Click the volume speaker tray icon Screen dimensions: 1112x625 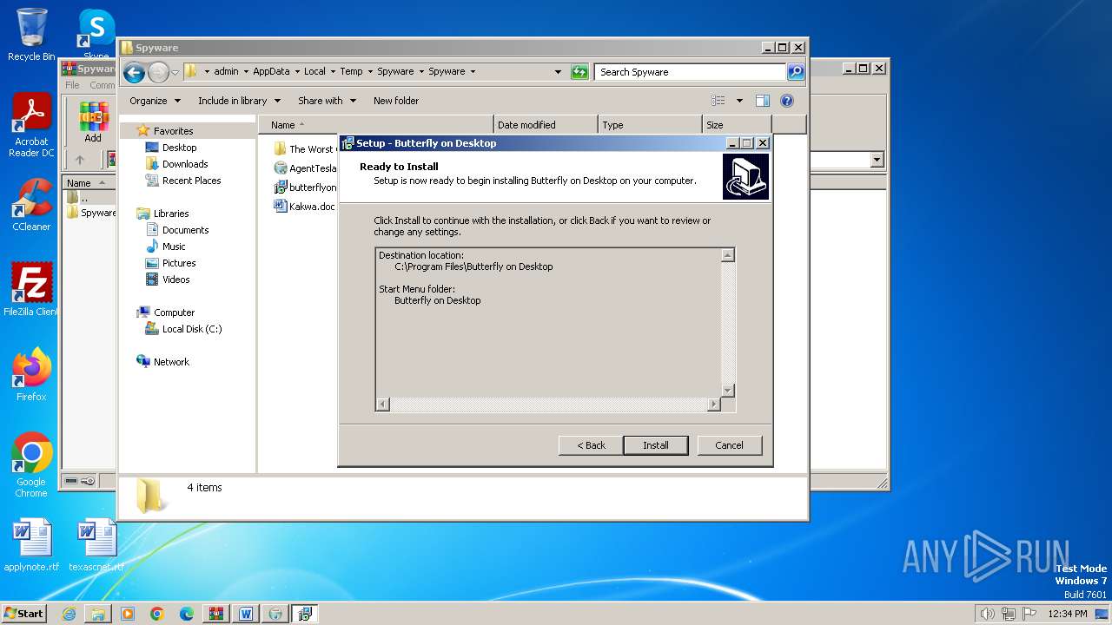click(x=987, y=614)
